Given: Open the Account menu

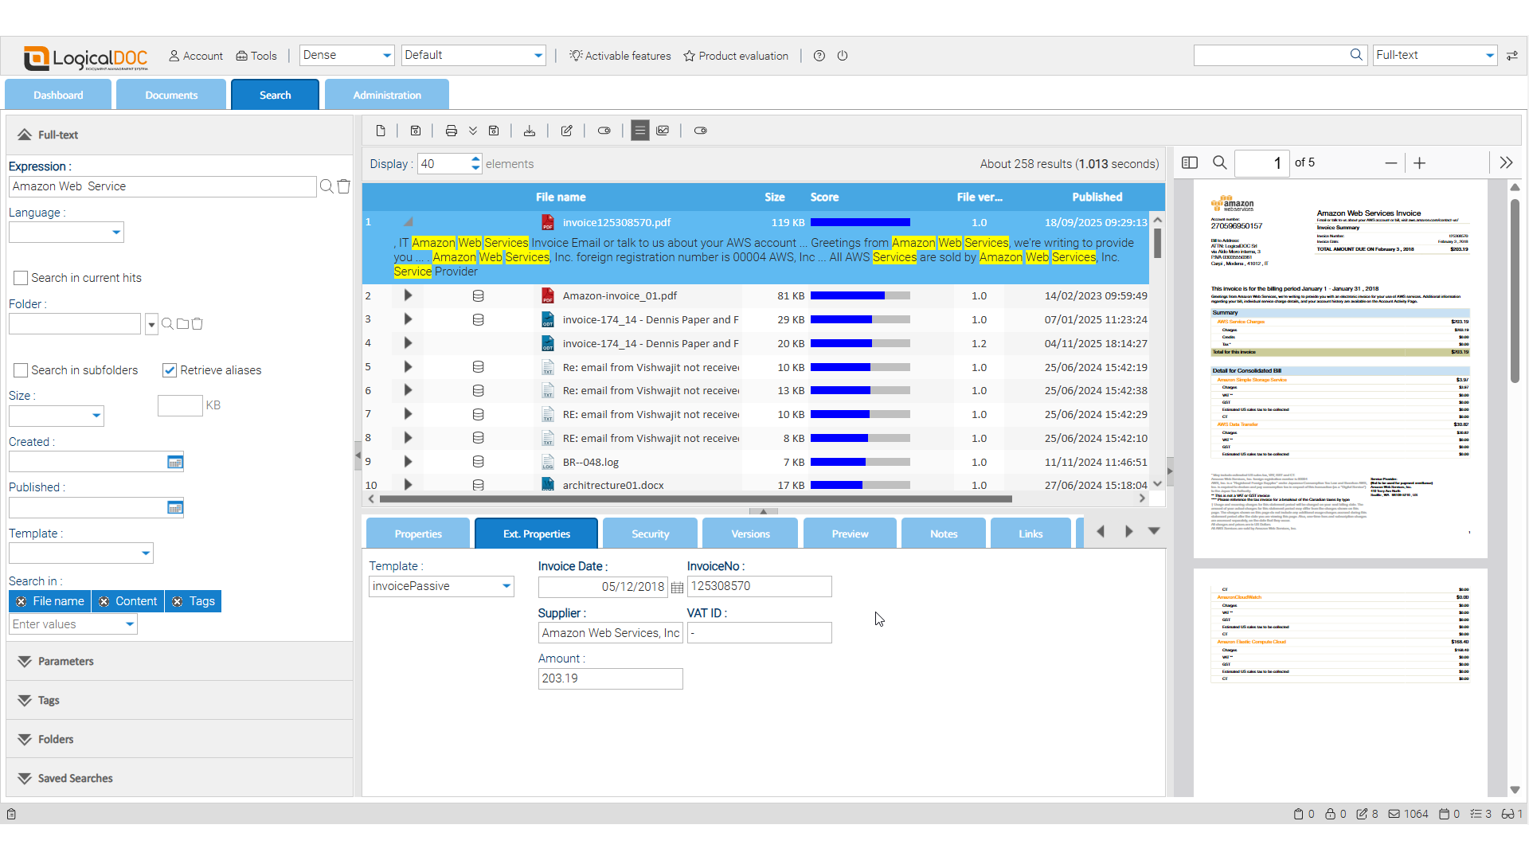Looking at the screenshot, I should [196, 56].
